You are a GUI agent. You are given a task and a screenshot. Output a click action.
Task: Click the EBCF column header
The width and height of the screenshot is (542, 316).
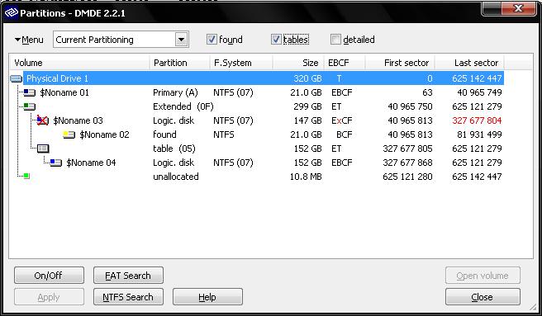pyautogui.click(x=345, y=63)
